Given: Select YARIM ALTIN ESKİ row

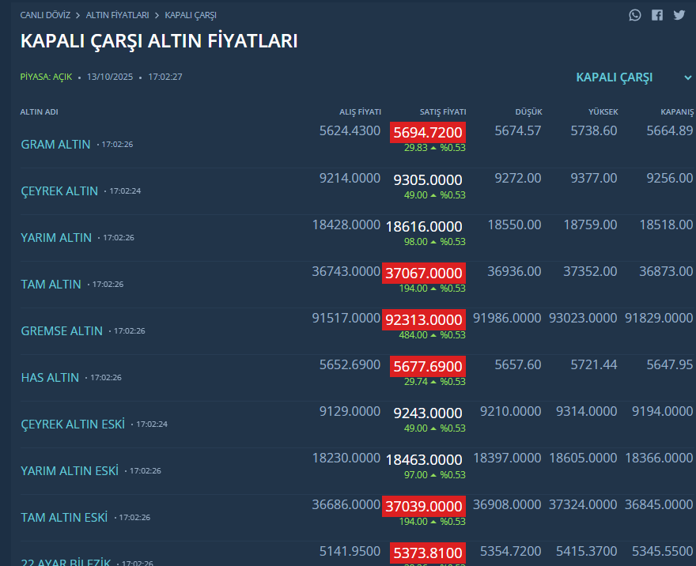Looking at the screenshot, I should [70, 471].
